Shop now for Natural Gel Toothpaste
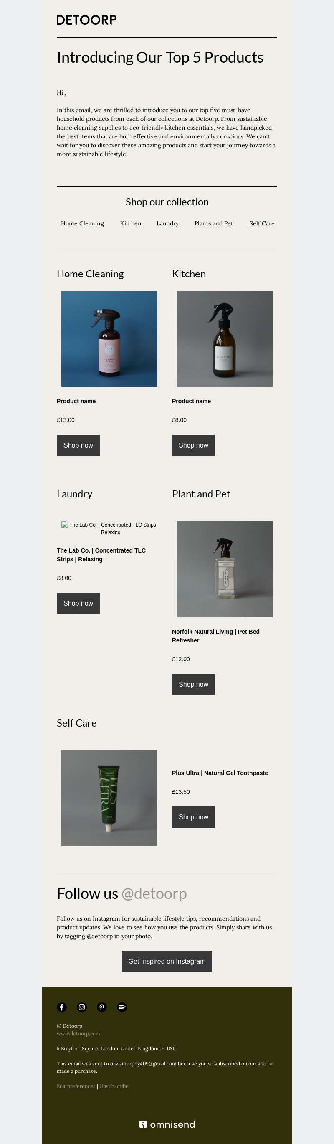The width and height of the screenshot is (334, 1144). point(193,817)
